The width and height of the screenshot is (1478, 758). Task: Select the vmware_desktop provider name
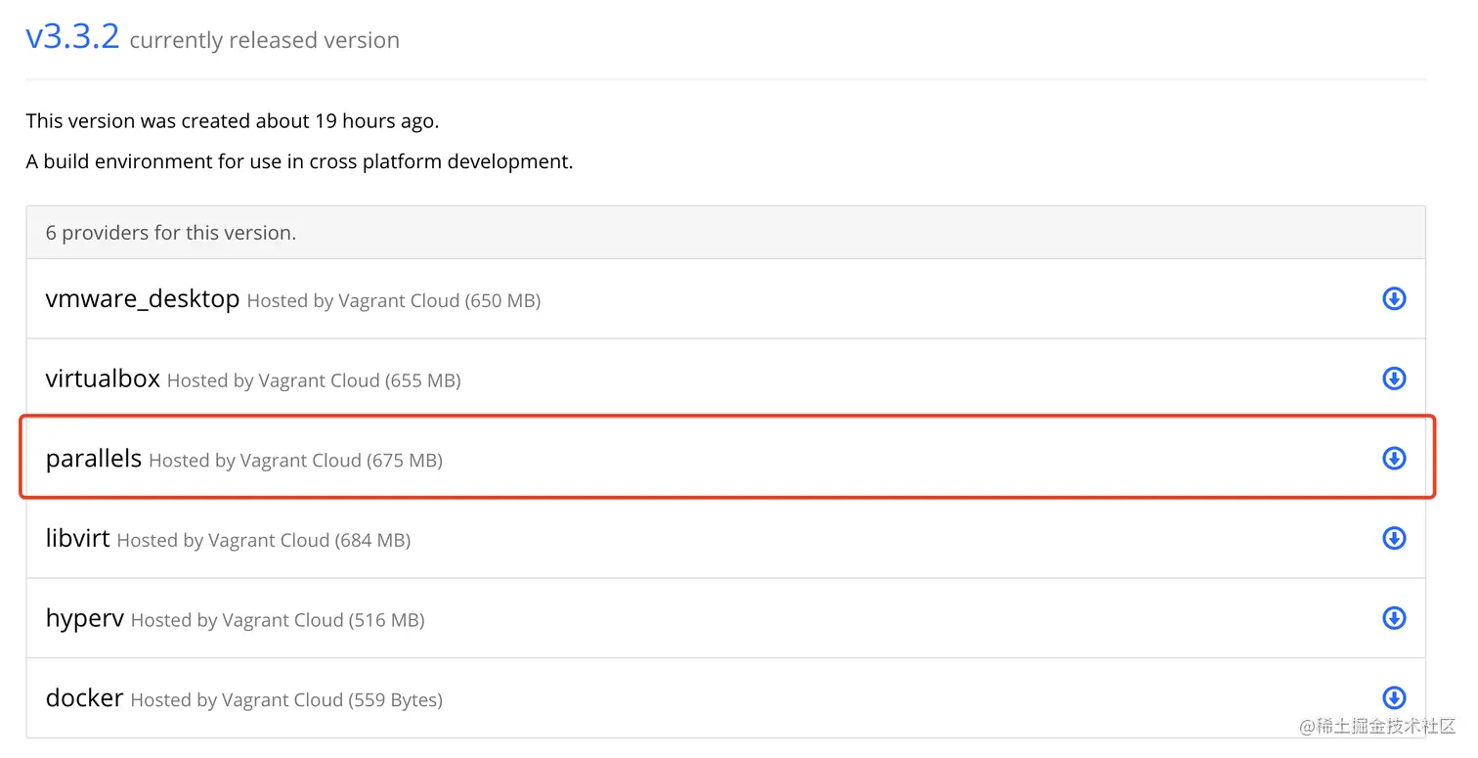(142, 298)
